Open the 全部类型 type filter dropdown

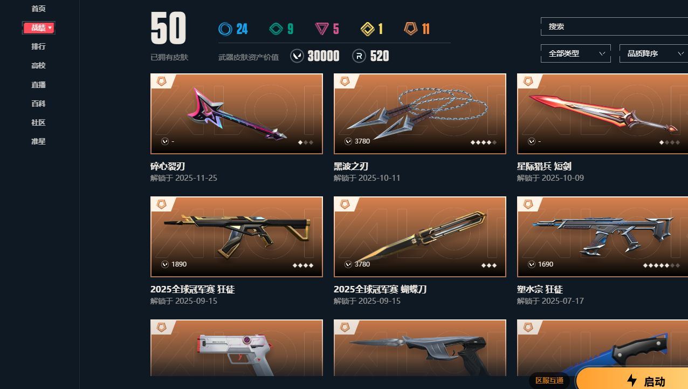576,53
